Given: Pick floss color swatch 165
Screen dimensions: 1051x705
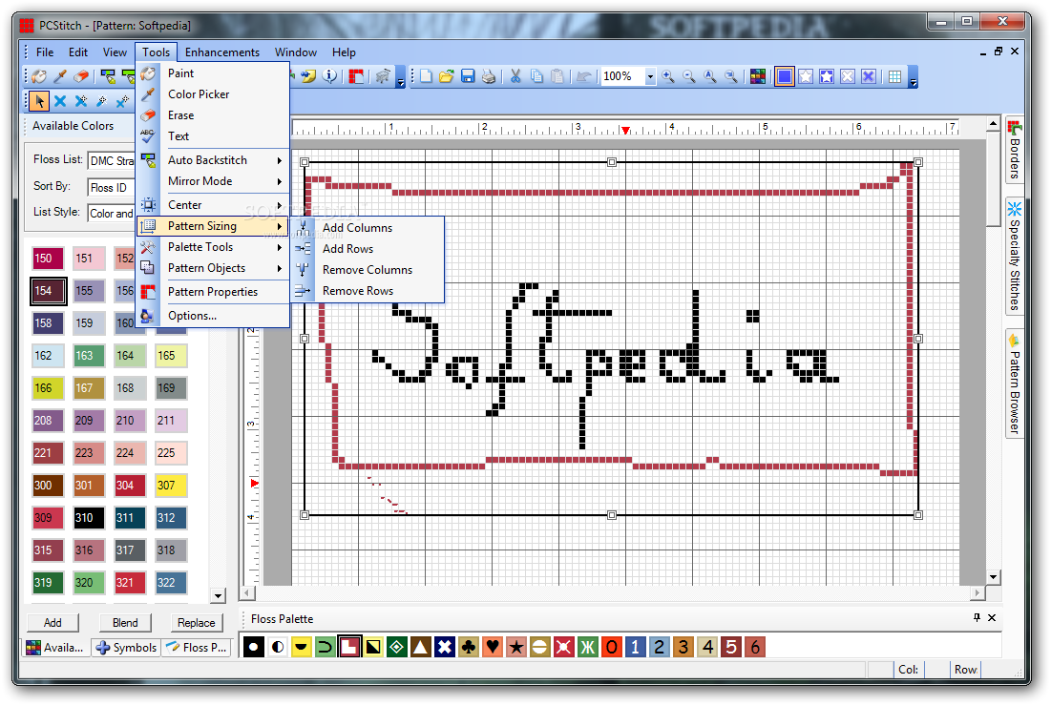Looking at the screenshot, I should click(171, 355).
